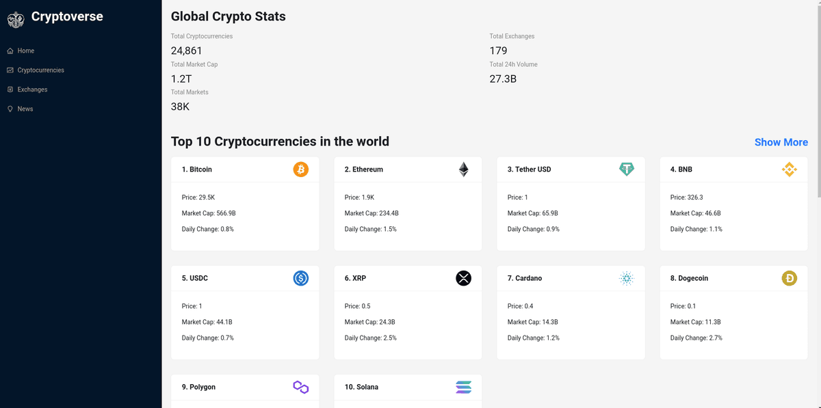The width and height of the screenshot is (821, 408).
Task: Click the total exchanges value 179
Action: point(498,51)
